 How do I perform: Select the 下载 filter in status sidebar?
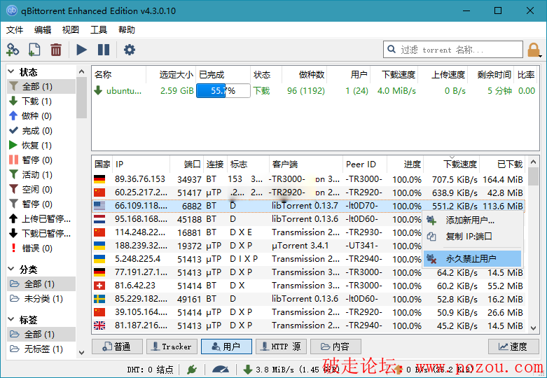36,101
